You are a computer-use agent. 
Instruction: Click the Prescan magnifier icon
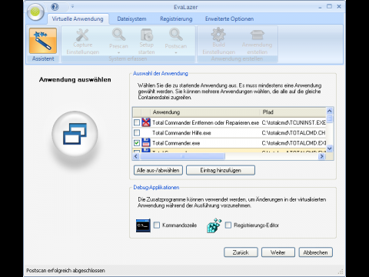[118, 35]
